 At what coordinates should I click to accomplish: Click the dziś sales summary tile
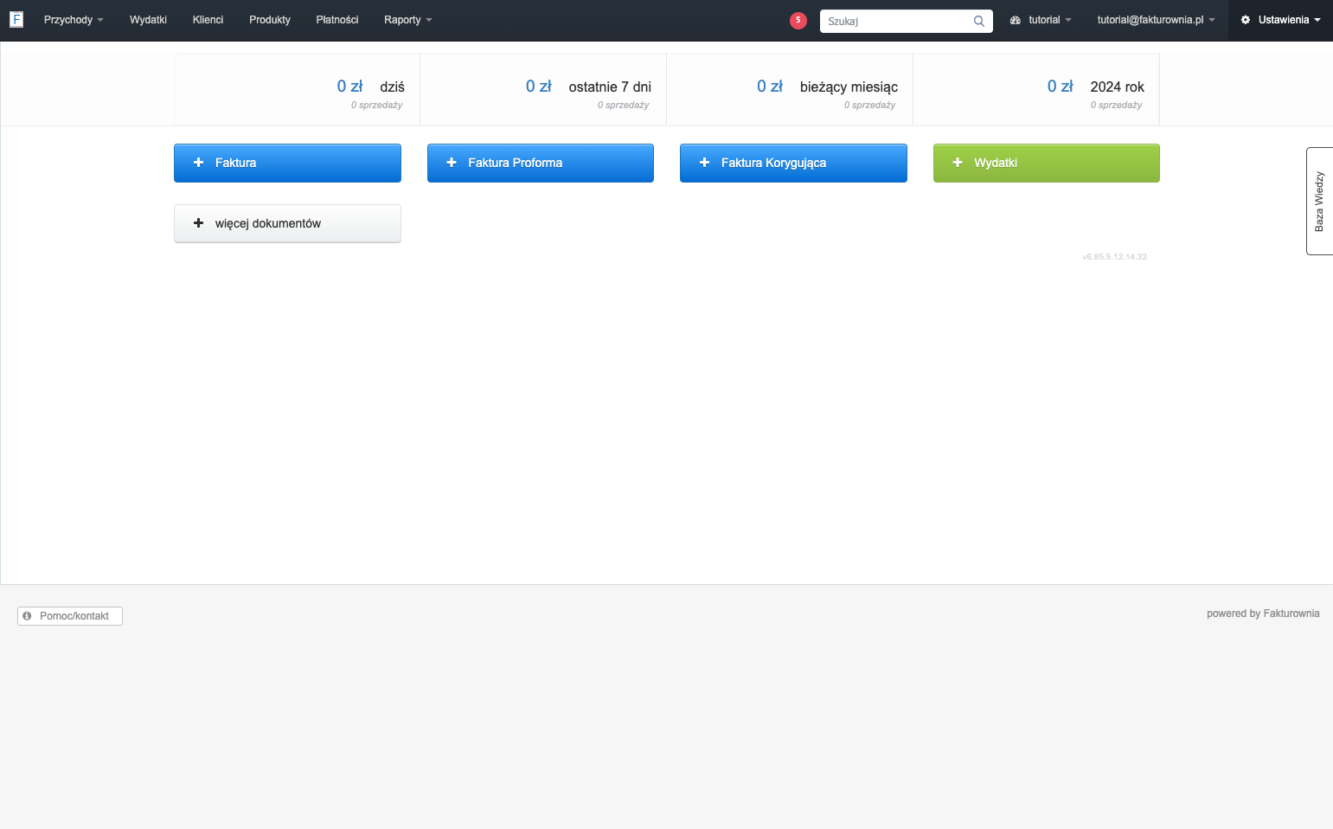(x=297, y=90)
